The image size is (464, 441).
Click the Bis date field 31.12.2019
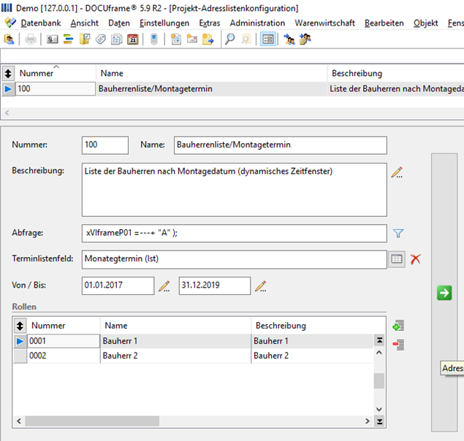215,285
